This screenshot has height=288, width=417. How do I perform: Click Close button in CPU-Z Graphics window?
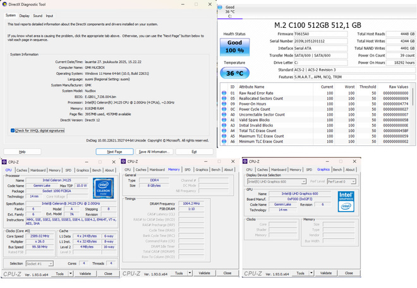[x=349, y=273]
